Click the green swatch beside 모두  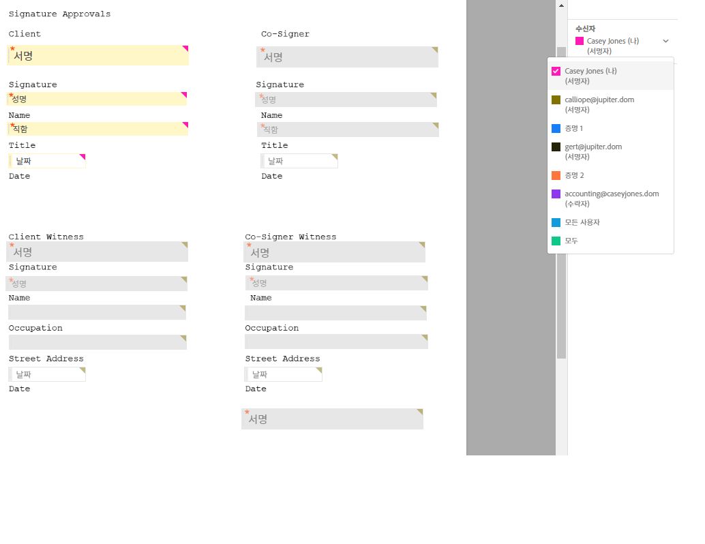point(556,241)
